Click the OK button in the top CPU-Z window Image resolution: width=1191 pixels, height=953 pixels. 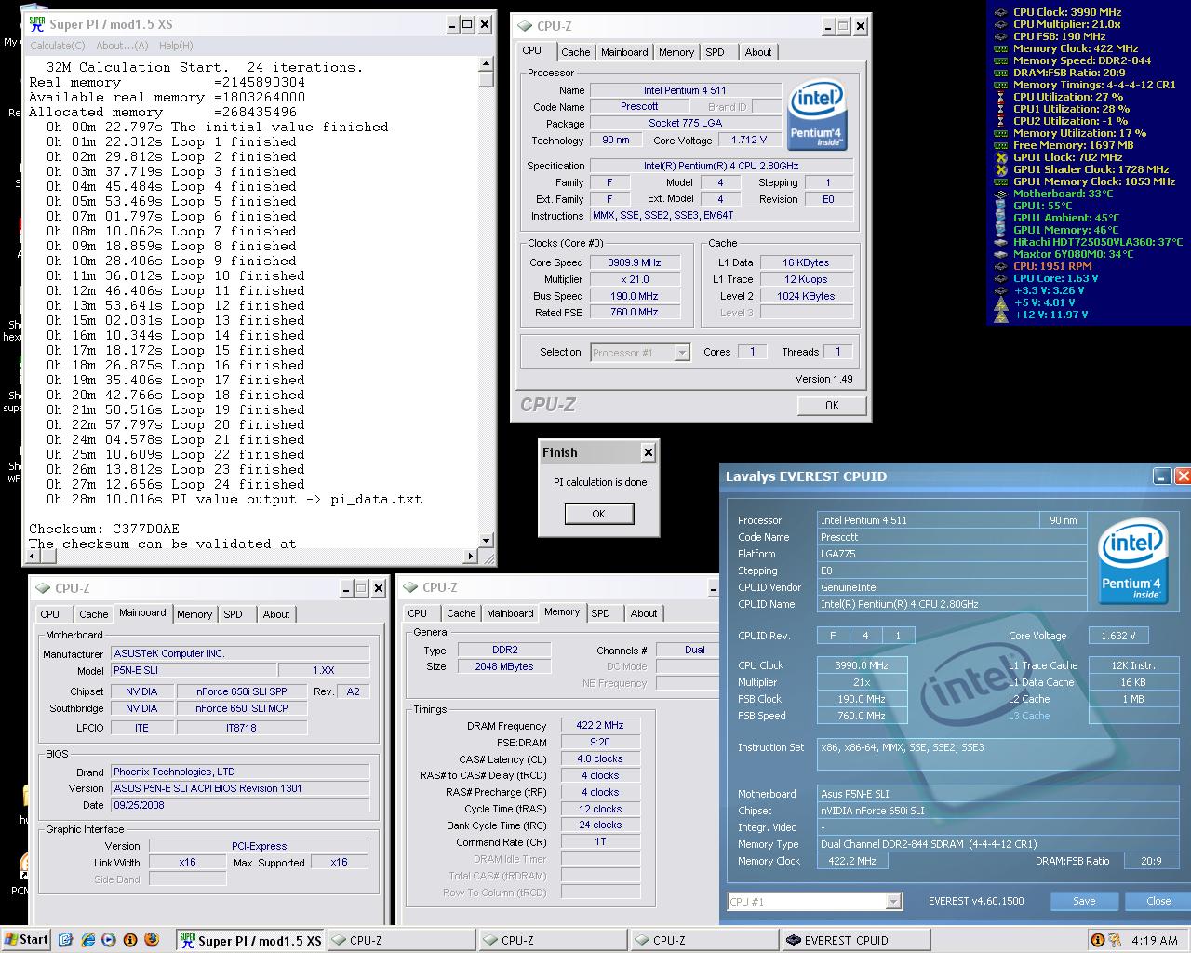coord(832,406)
